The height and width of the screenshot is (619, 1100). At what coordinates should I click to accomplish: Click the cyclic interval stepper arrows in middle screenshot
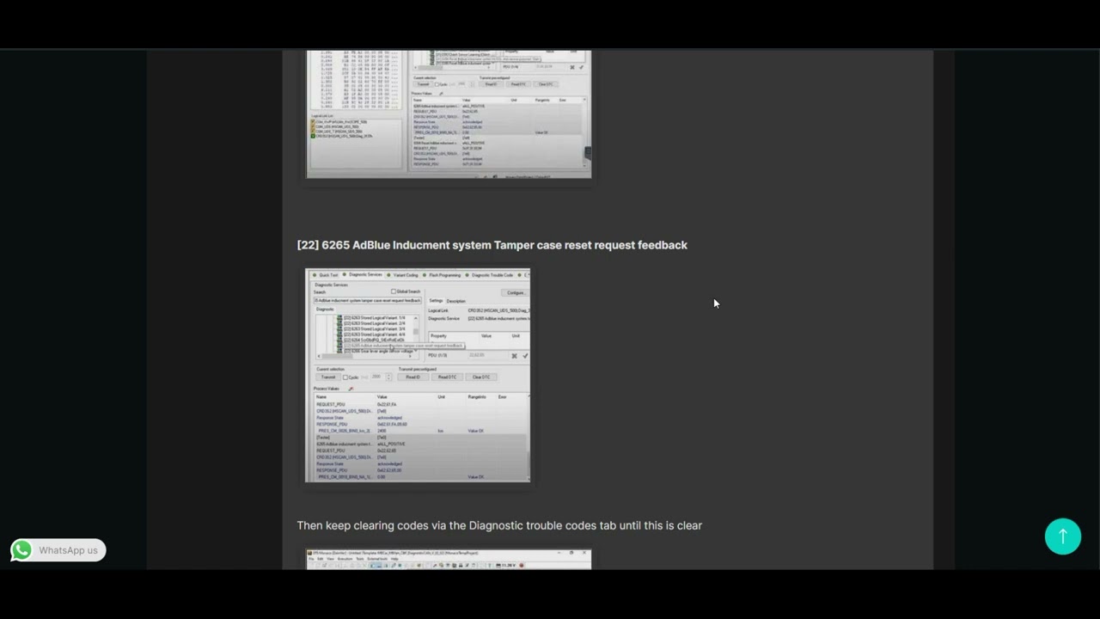(388, 377)
